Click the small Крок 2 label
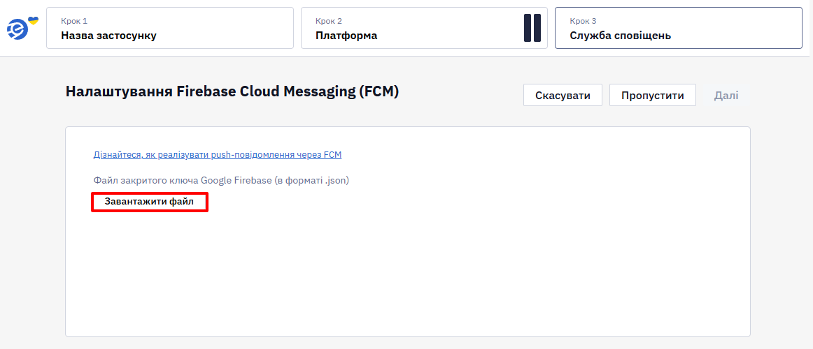 [329, 21]
